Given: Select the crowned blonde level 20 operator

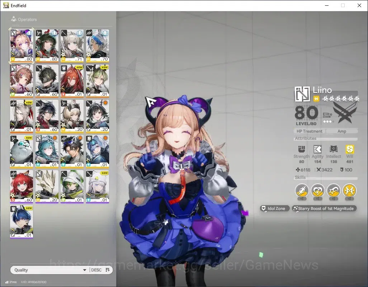Looking at the screenshot, I should (72, 116).
